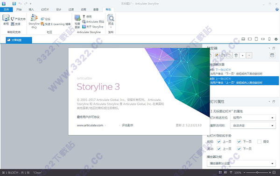
Task: Click the 下一张幻灯片 next slide link
Action: [x=223, y=70]
